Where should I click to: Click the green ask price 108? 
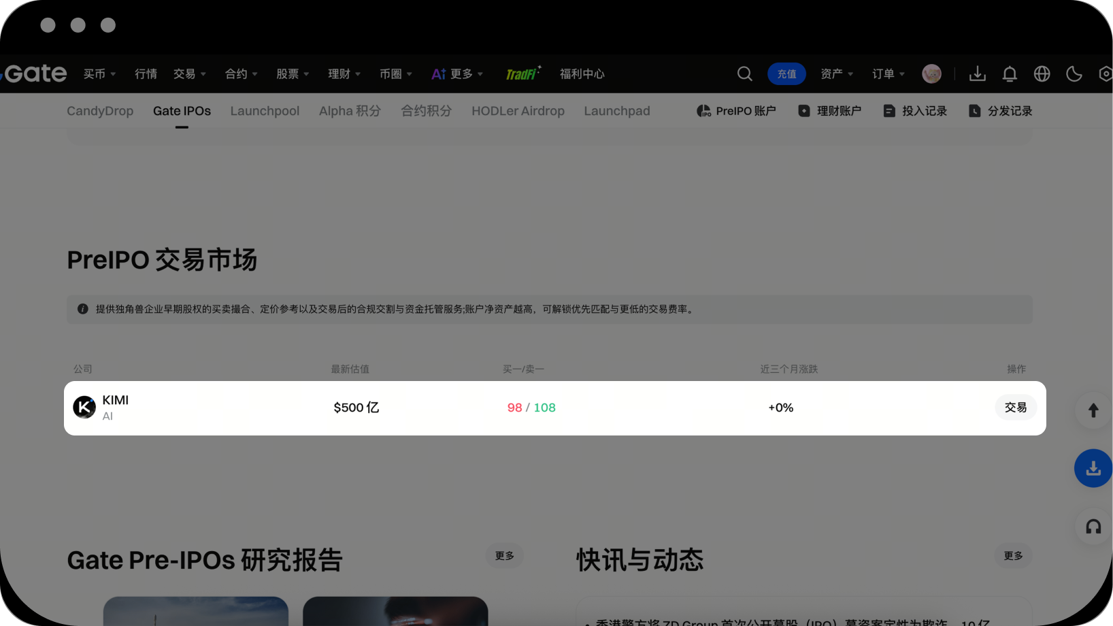coord(544,408)
